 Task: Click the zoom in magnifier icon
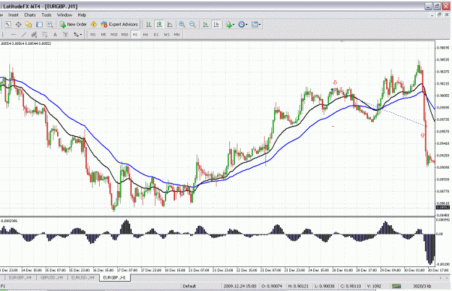click(x=182, y=25)
